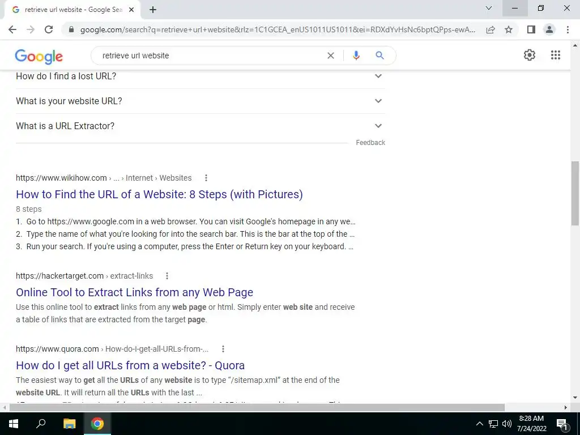Go back to the previous page

[12, 29]
